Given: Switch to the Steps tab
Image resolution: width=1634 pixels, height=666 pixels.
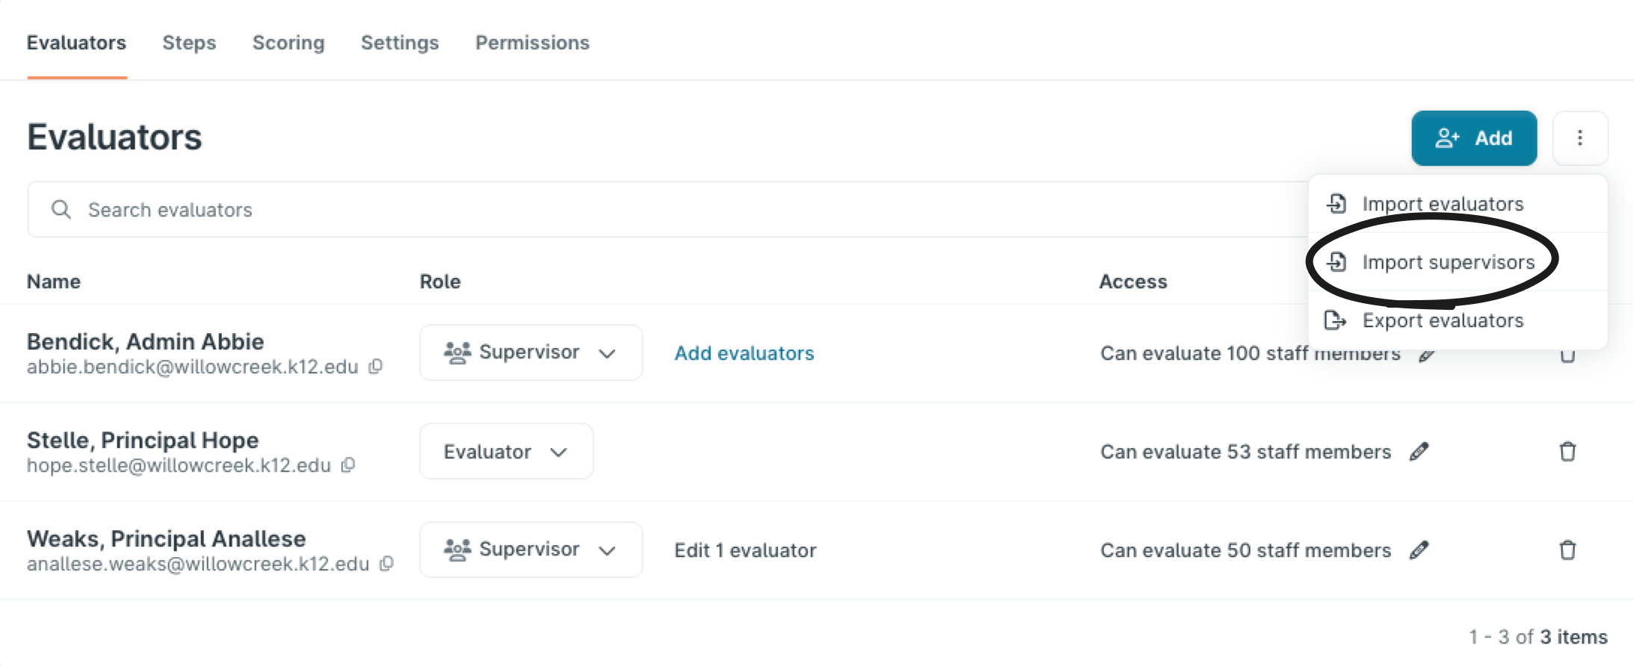Looking at the screenshot, I should (x=189, y=43).
